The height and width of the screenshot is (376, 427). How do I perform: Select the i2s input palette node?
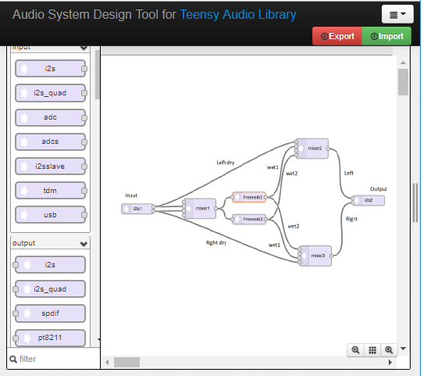click(x=51, y=69)
